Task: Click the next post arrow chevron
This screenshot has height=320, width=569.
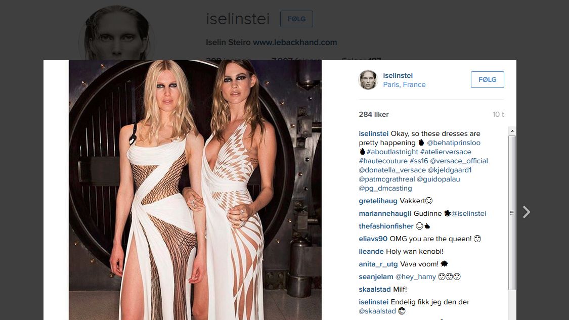Action: [526, 212]
